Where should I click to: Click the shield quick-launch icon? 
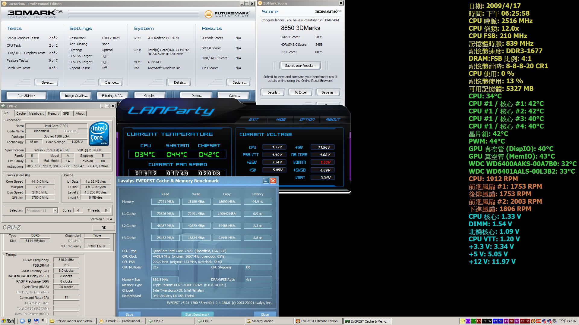coord(29,321)
